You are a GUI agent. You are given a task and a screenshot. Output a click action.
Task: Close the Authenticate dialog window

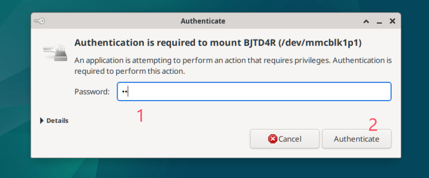tap(392, 21)
